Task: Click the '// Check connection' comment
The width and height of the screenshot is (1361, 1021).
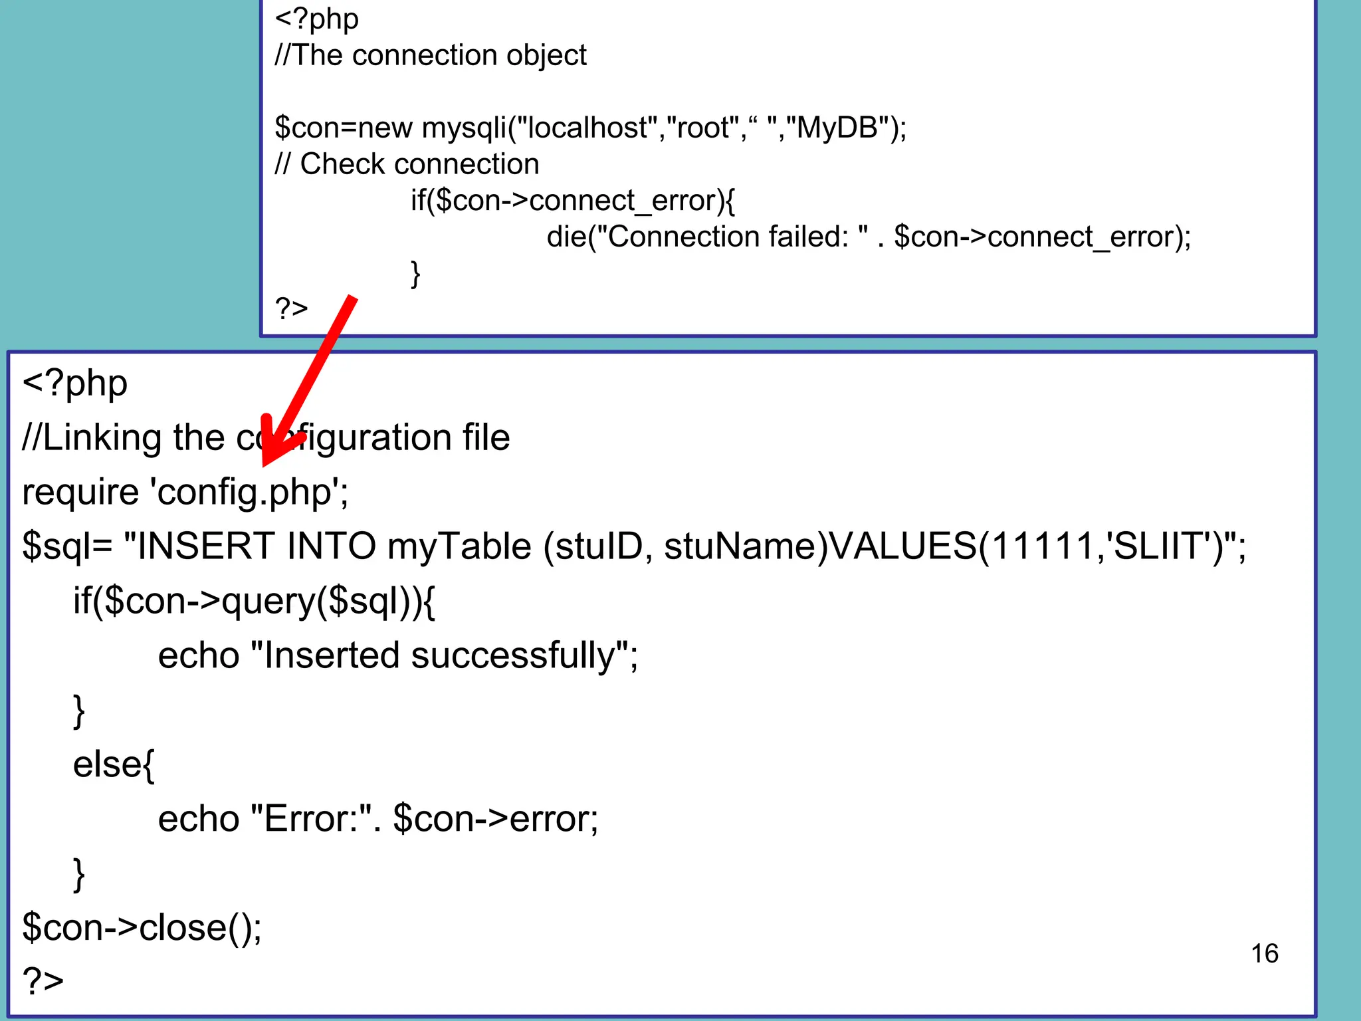Action: (x=407, y=164)
